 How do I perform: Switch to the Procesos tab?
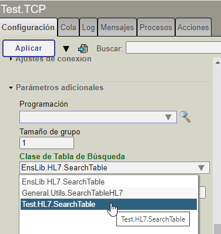point(156,27)
